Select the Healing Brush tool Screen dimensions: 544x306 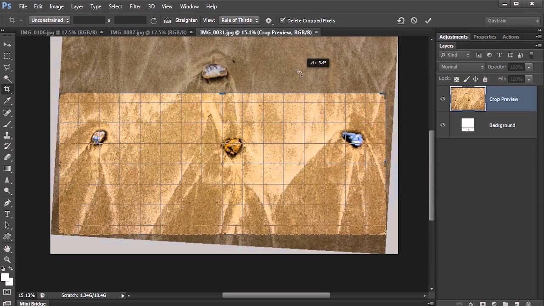pyautogui.click(x=7, y=113)
